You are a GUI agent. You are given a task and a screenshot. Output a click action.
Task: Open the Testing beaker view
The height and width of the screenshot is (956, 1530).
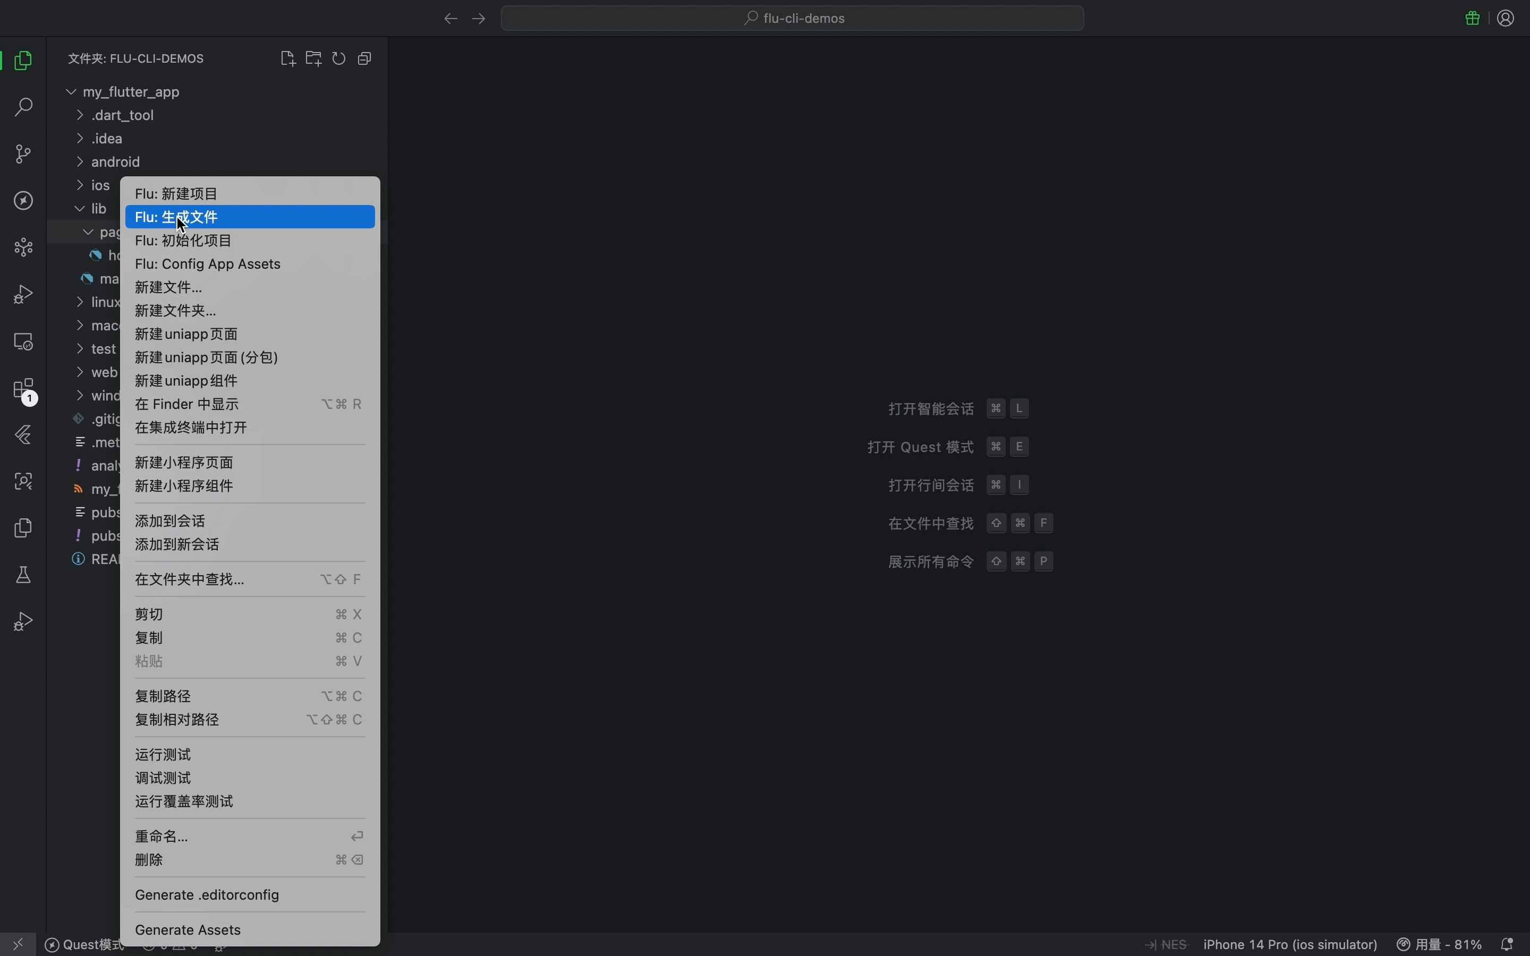pos(23,574)
